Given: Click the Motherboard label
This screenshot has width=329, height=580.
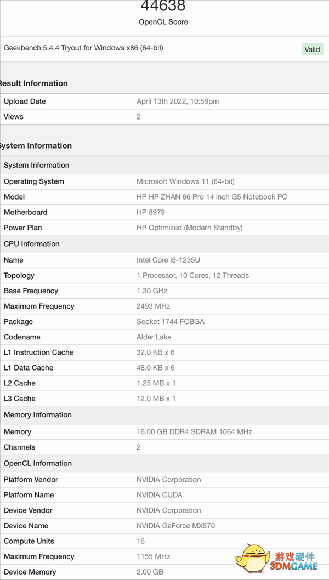Looking at the screenshot, I should point(26,212).
